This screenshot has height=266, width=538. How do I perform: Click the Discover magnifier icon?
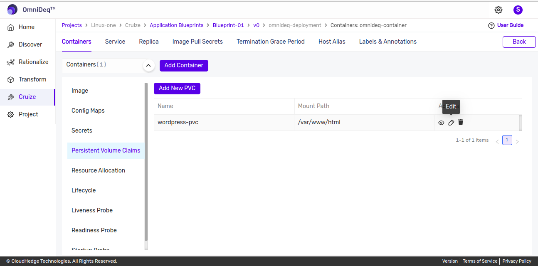(11, 44)
